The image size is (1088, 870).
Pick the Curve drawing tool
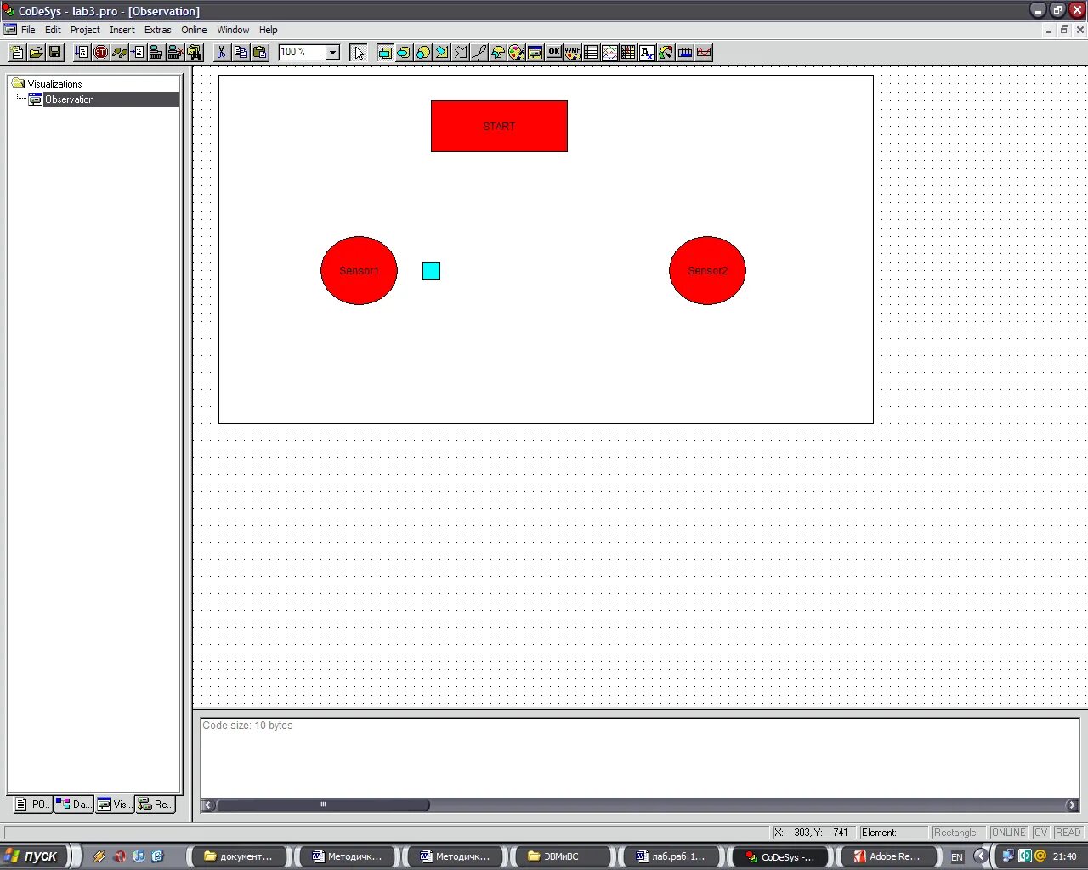pyautogui.click(x=479, y=53)
